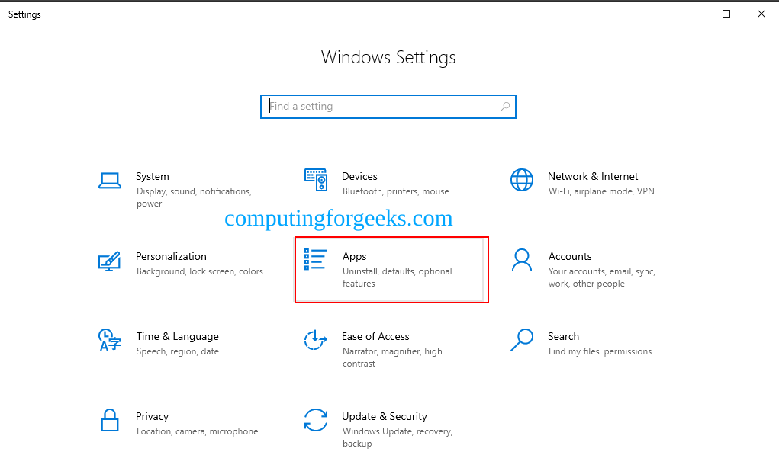Click the Settings title in the title bar
779x468 pixels.
click(x=24, y=14)
